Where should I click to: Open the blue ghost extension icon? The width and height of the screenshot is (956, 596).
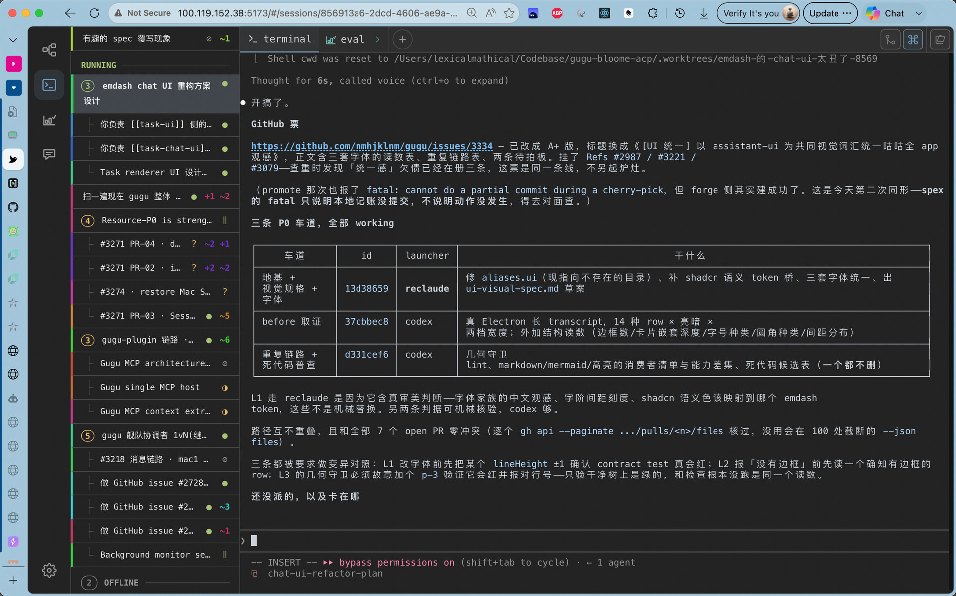[x=533, y=13]
